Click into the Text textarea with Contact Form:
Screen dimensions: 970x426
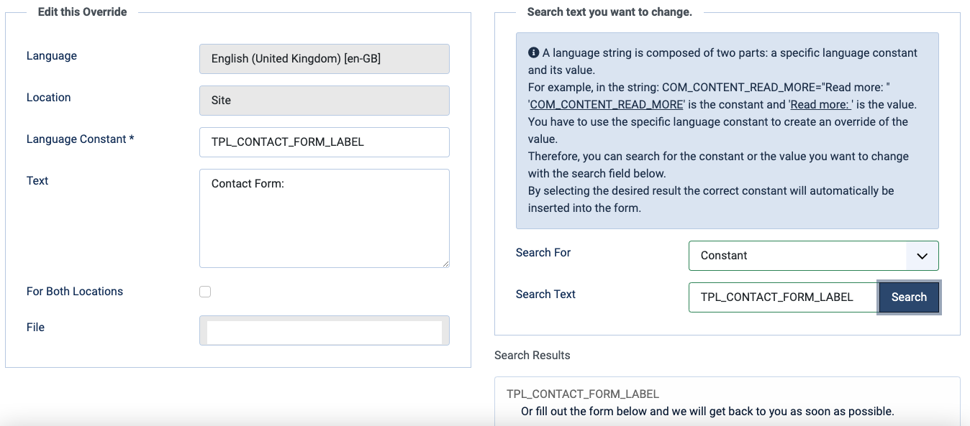324,218
